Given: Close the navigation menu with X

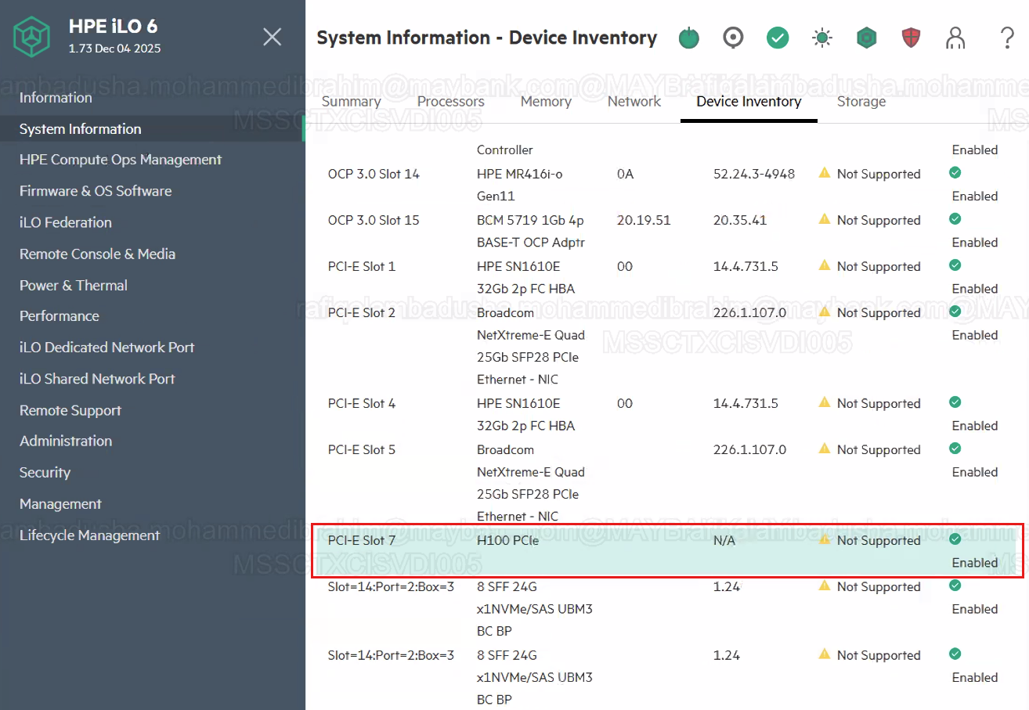Looking at the screenshot, I should pyautogui.click(x=272, y=37).
